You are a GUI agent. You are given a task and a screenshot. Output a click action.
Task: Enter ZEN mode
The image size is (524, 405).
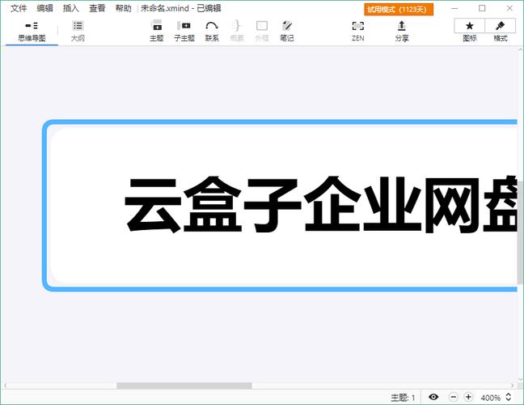pos(358,31)
